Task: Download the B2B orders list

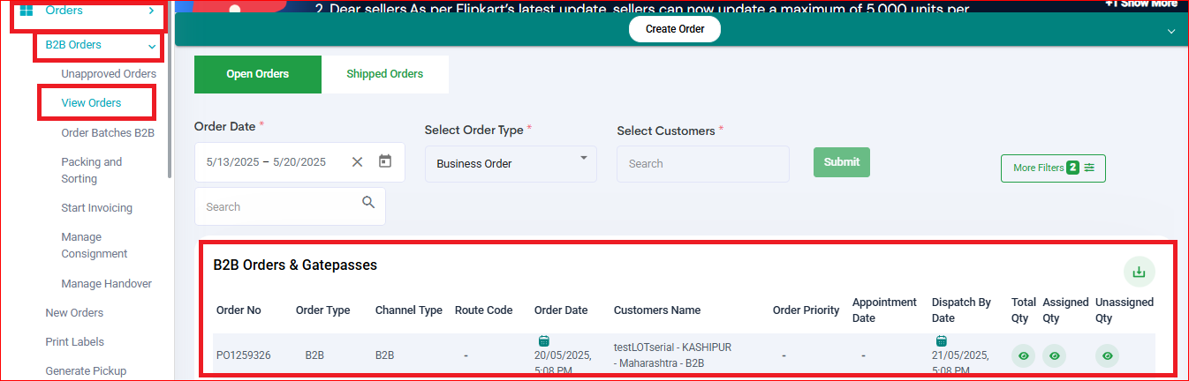Action: 1139,272
